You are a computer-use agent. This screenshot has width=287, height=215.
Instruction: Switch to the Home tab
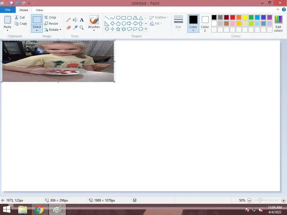[x=24, y=10]
